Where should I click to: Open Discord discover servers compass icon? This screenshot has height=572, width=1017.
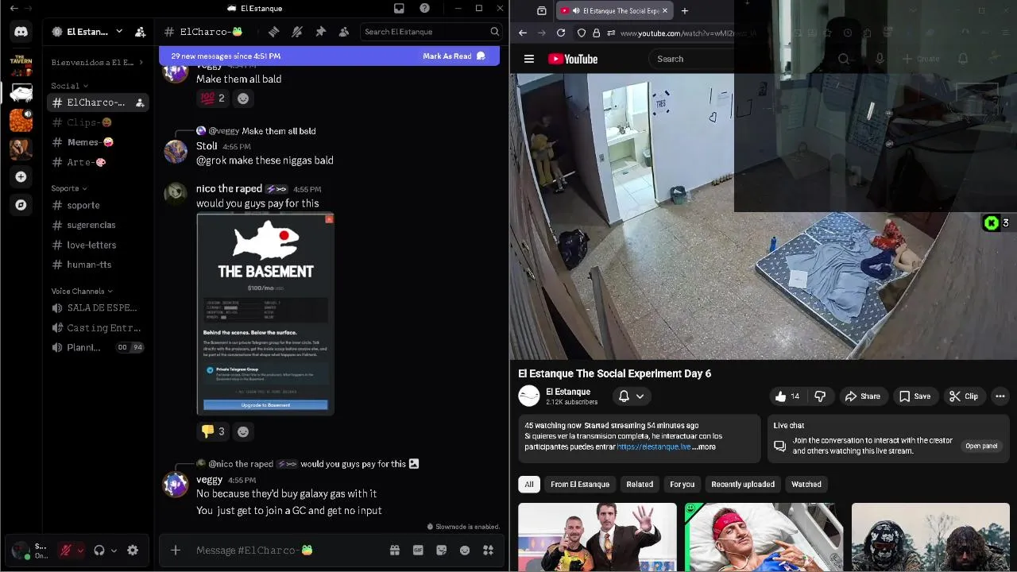[x=21, y=204]
